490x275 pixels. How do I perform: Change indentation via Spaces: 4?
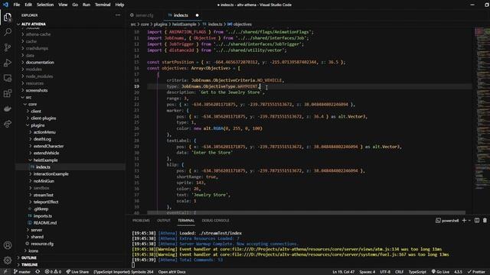[x=367, y=272]
